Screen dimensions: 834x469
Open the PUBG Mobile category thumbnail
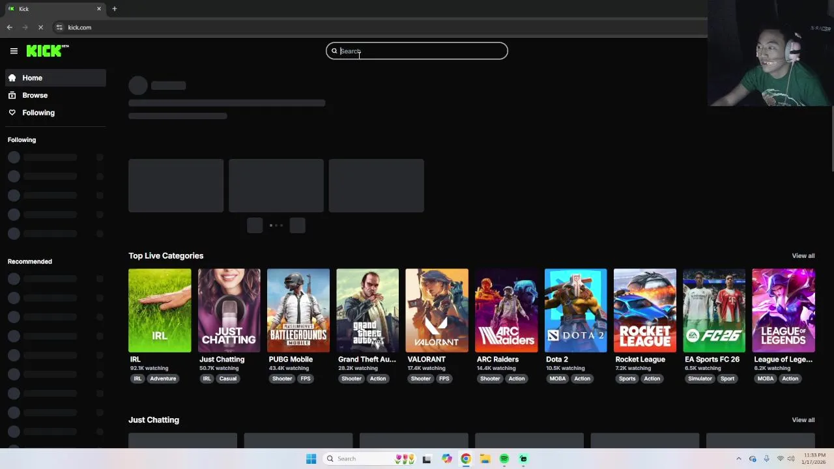pos(298,310)
